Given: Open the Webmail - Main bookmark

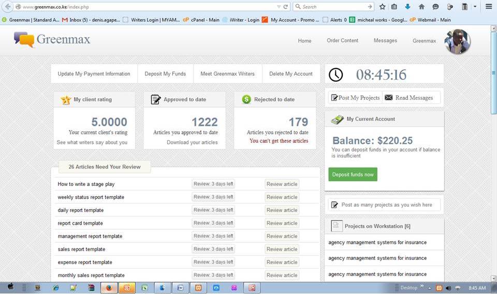Looking at the screenshot, I should tap(430, 20).
